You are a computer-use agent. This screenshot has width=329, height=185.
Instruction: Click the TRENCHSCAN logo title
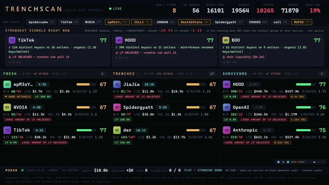(x=33, y=9)
